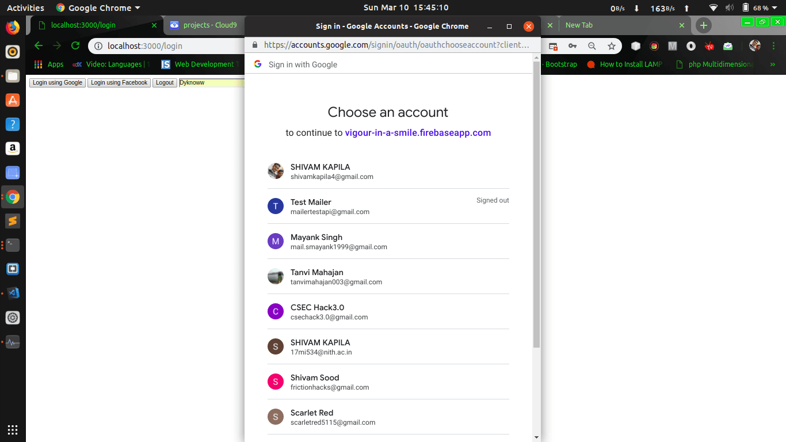
Task: Choose Test Mailer signed out account
Action: (x=388, y=206)
